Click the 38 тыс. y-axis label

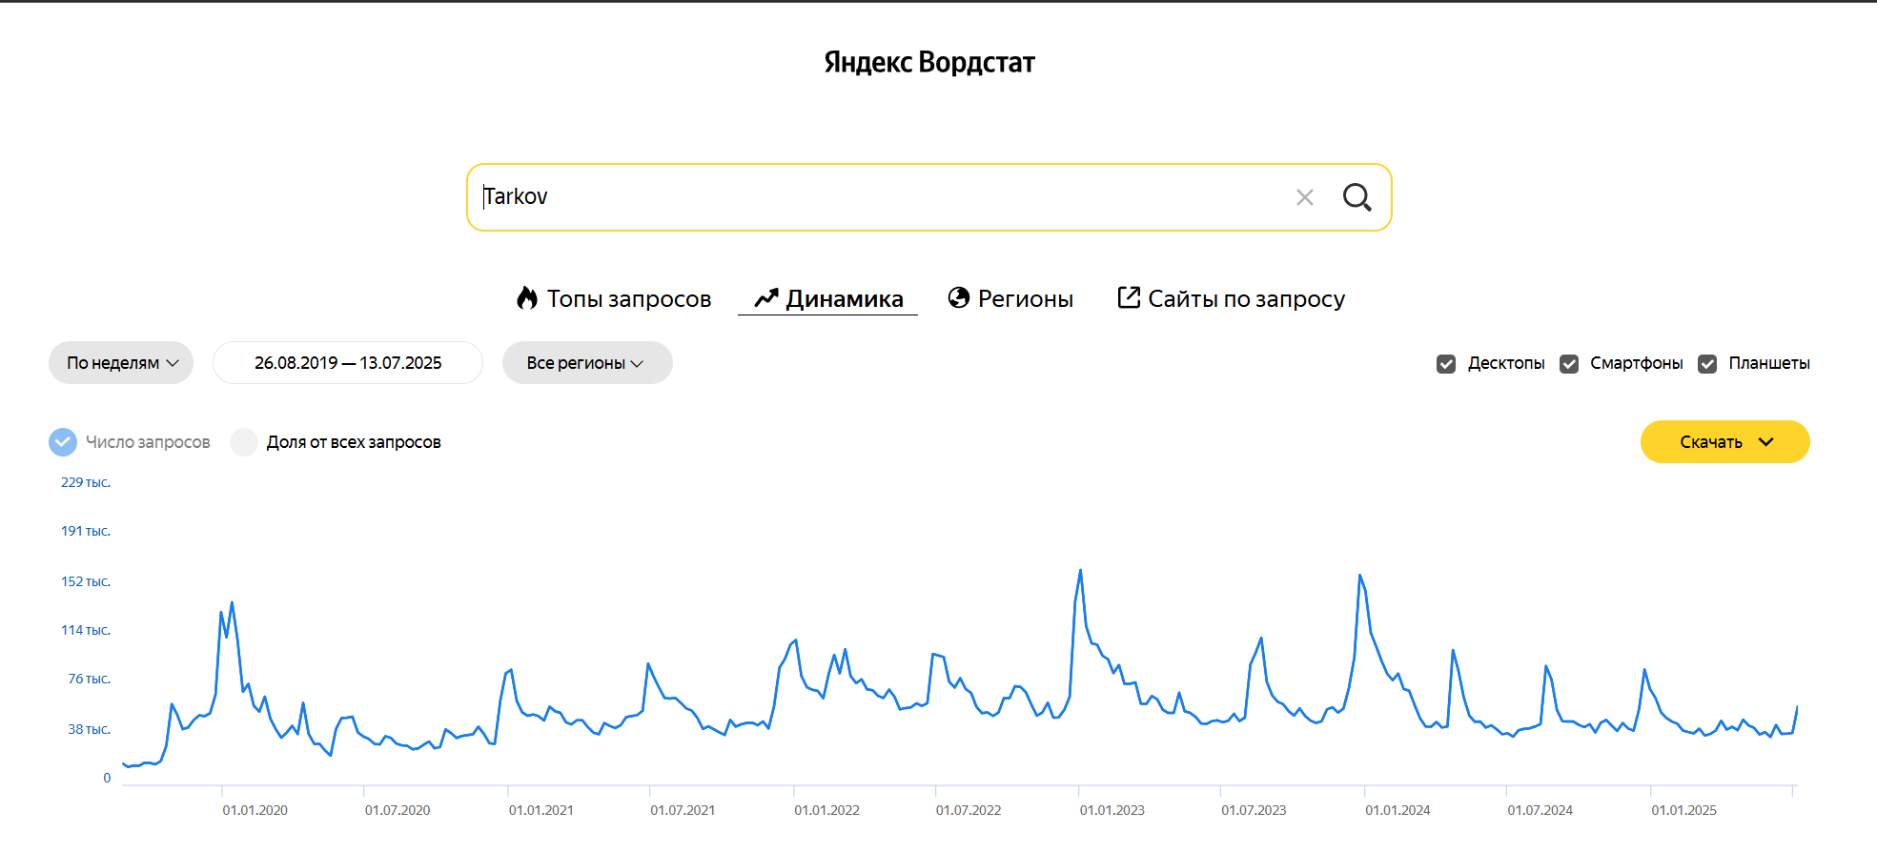[89, 729]
